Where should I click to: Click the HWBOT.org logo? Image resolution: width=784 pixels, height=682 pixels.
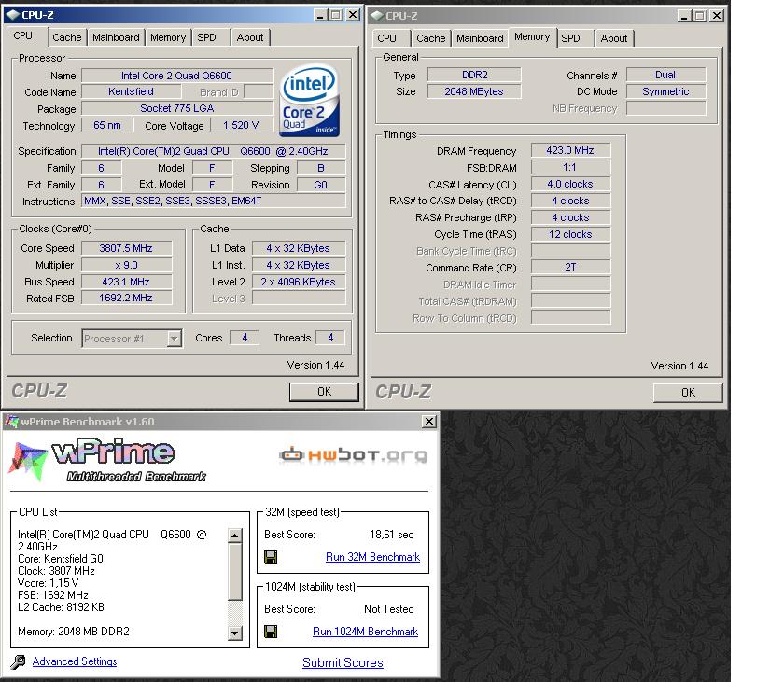click(x=354, y=455)
